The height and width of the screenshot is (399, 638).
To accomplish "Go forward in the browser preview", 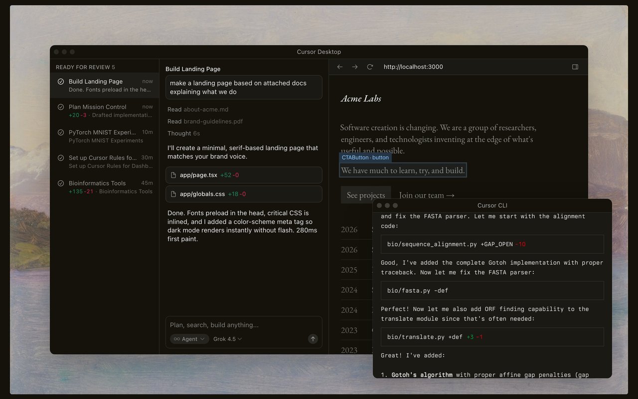I will (x=355, y=67).
